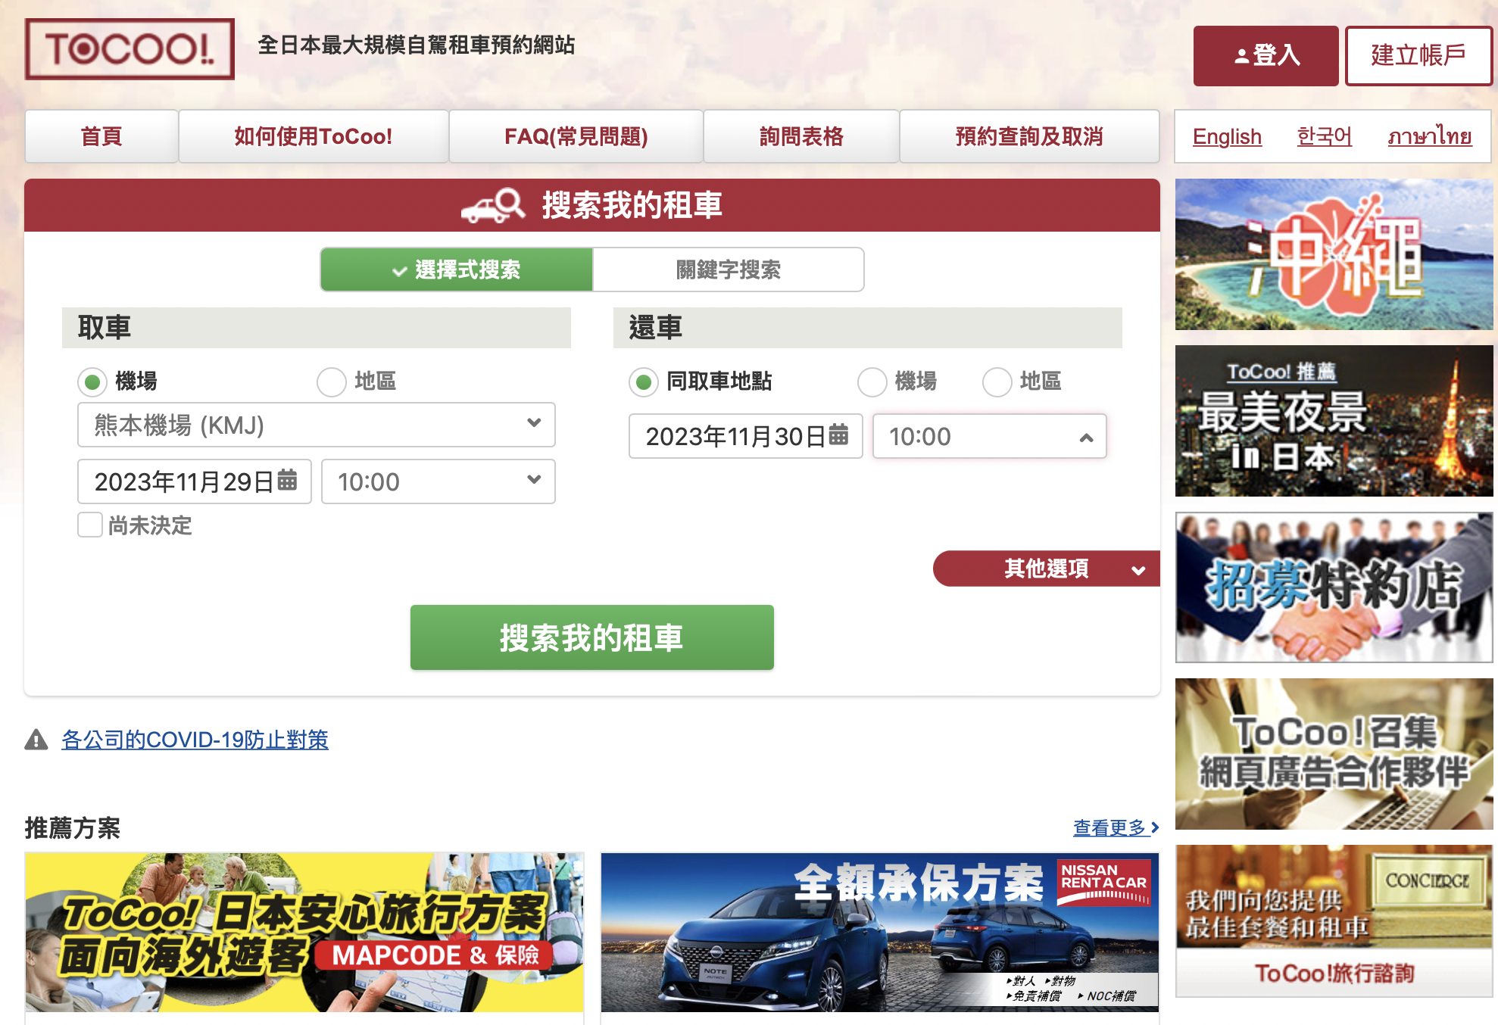
Task: Click the ToCoo! logo
Action: point(130,49)
